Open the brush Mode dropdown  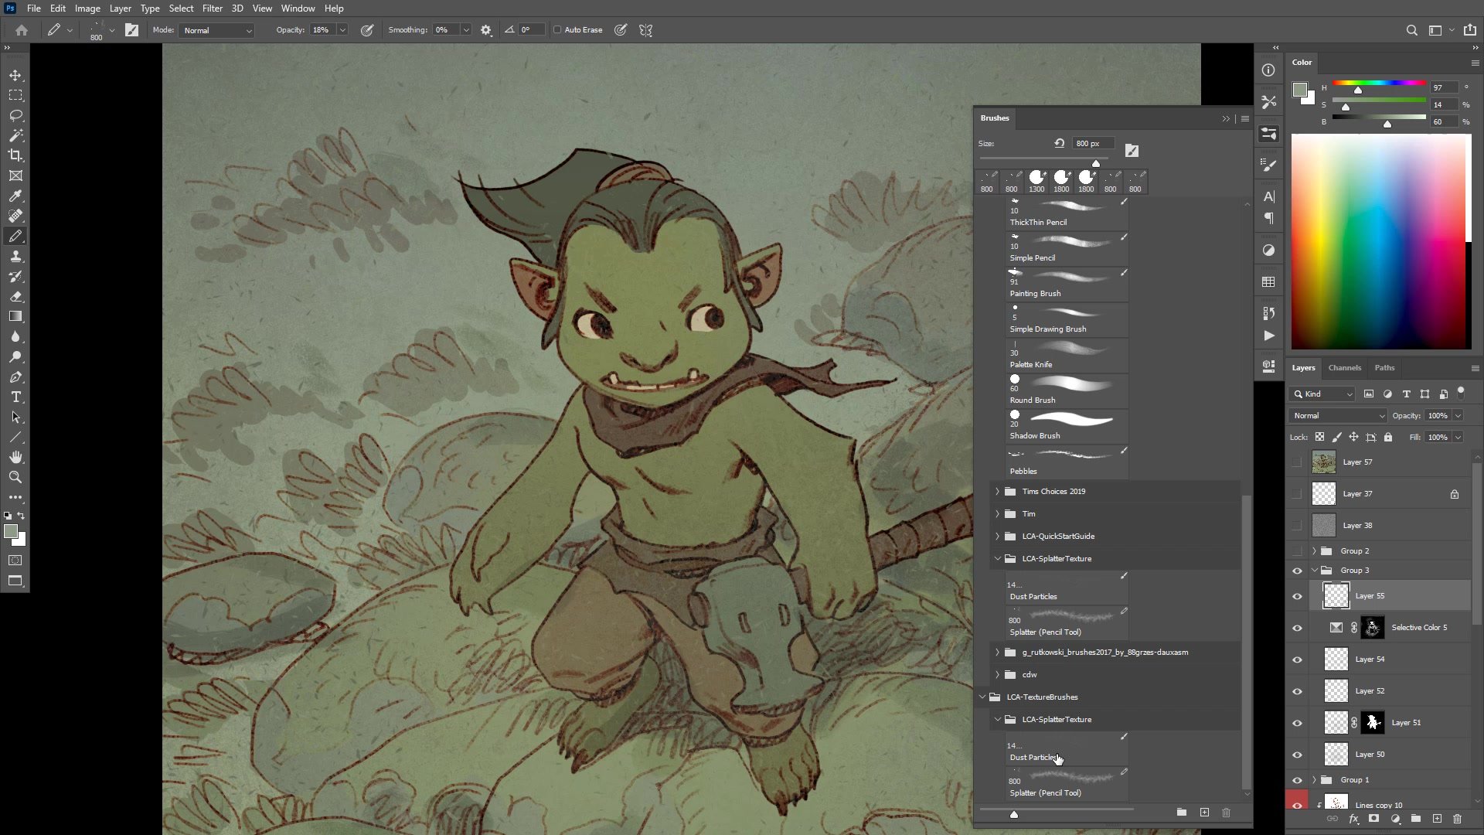(217, 30)
